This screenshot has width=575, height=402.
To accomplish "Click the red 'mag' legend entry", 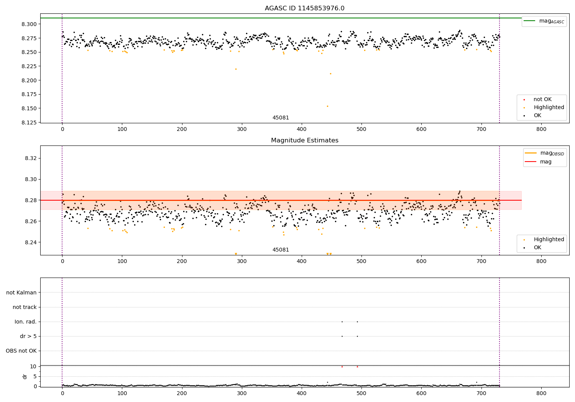I will point(531,162).
